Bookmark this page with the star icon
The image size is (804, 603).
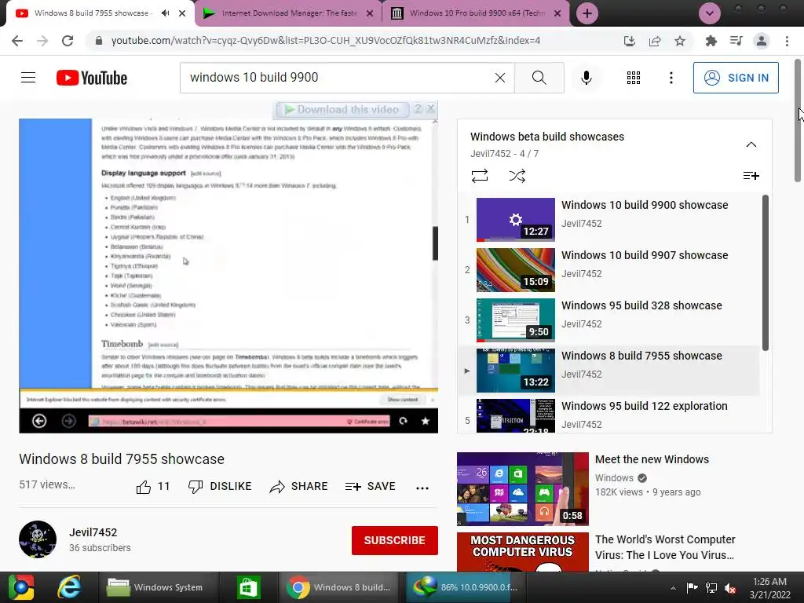click(x=680, y=41)
